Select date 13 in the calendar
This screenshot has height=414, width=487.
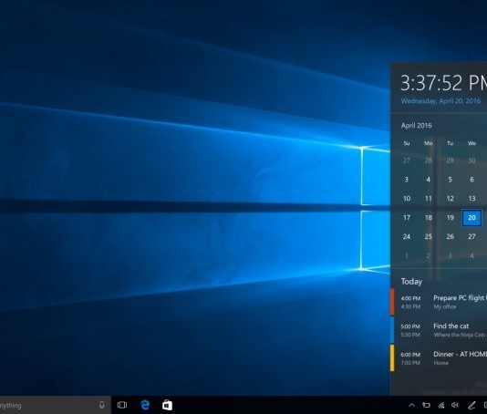(x=471, y=199)
